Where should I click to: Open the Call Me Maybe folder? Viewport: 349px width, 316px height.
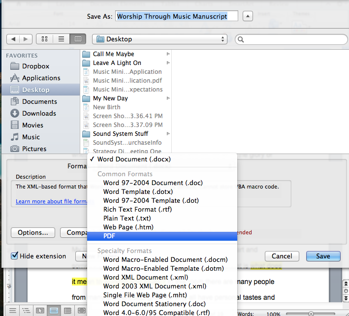[x=113, y=54]
